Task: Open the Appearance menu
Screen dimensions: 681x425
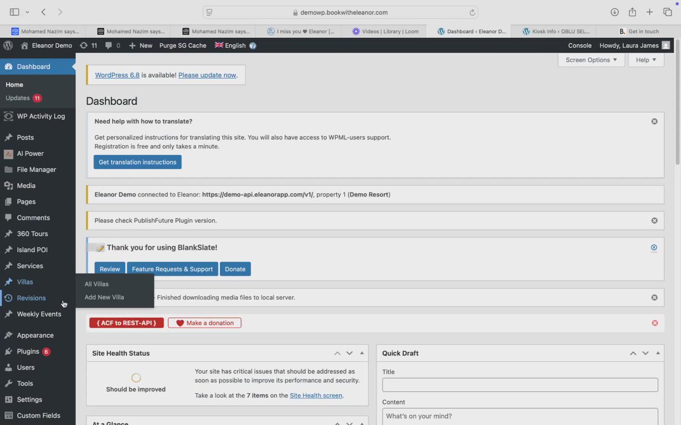Action: point(38,335)
